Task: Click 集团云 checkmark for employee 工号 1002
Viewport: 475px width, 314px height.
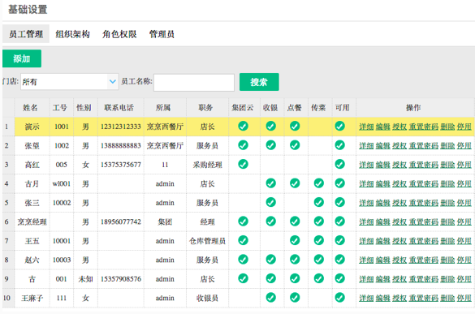Action: point(243,145)
